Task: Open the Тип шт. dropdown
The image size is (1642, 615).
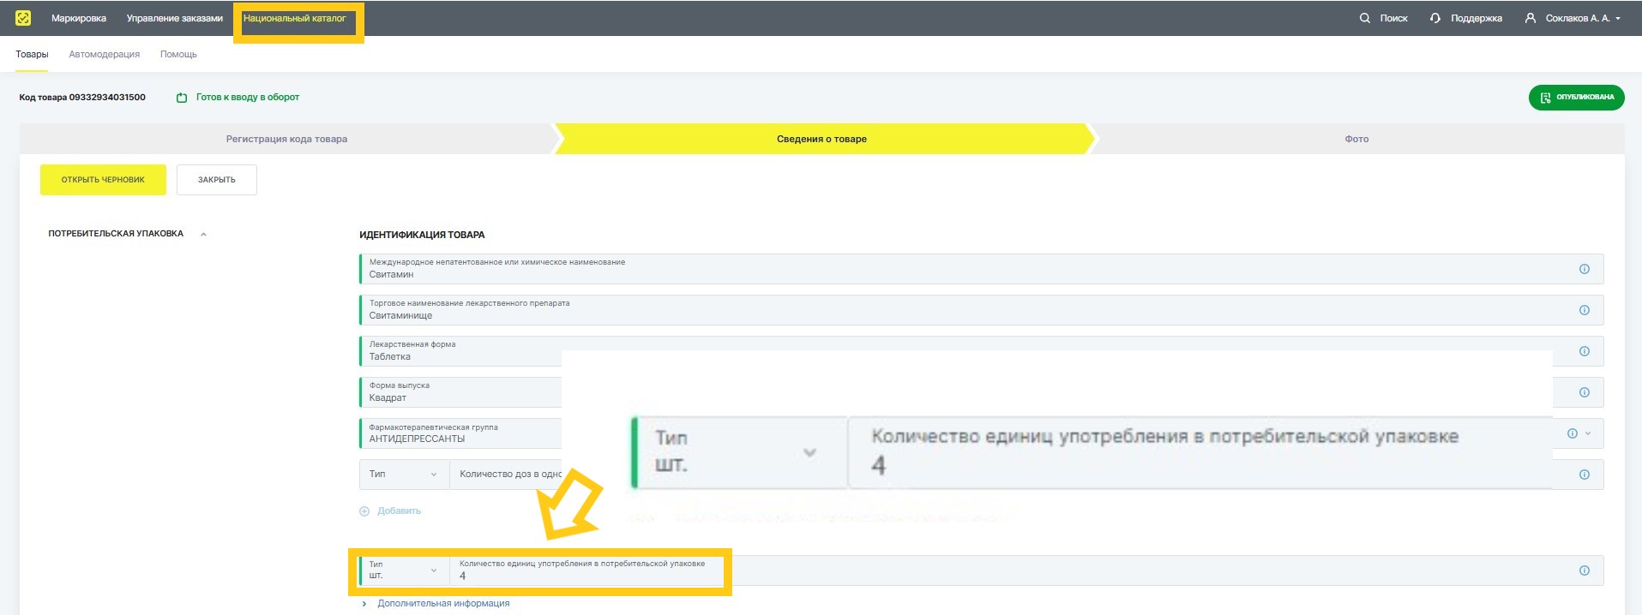Action: pos(404,570)
